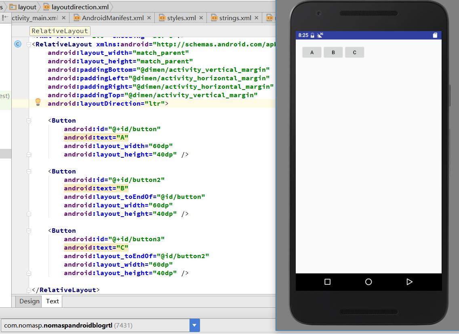Click the android:text="B" attribute

96,188
